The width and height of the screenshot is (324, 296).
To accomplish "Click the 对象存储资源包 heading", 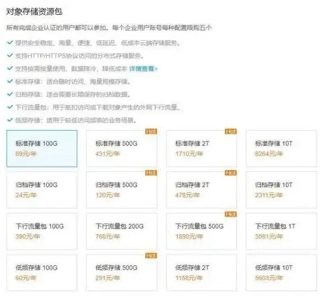I will [34, 12].
